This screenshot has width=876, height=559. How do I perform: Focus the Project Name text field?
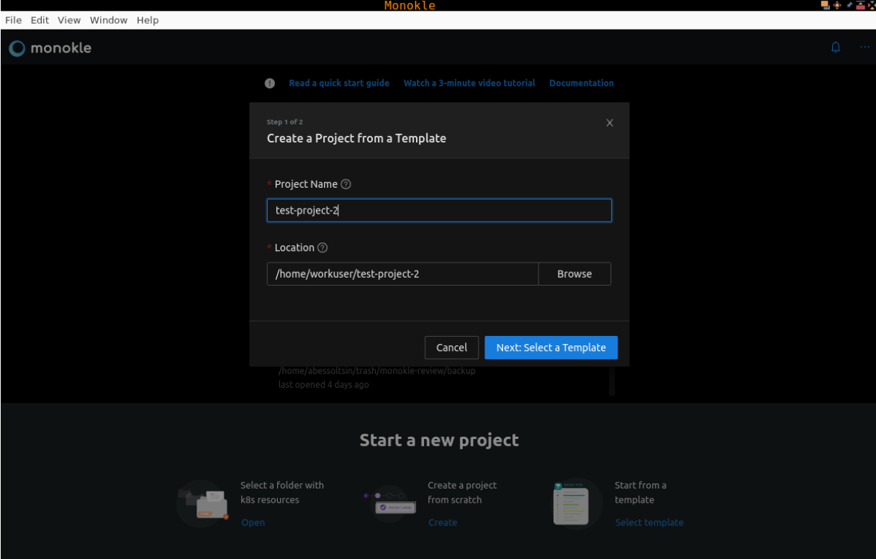[439, 211]
